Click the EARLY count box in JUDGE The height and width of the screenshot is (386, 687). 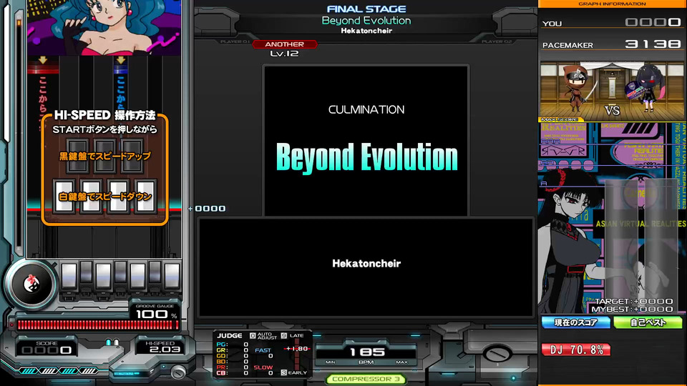click(284, 372)
